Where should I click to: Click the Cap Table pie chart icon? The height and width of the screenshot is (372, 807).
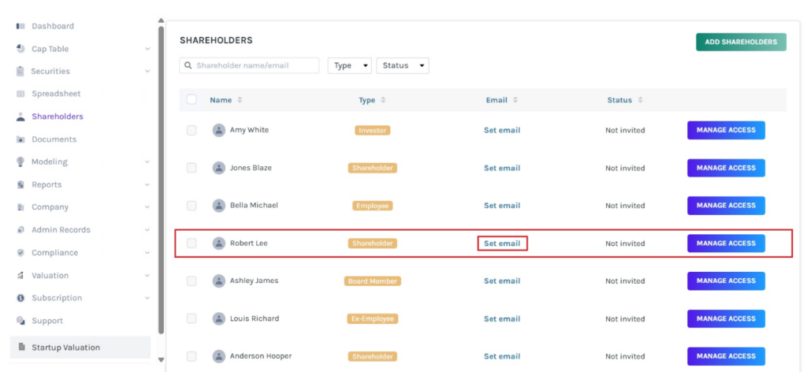[20, 49]
